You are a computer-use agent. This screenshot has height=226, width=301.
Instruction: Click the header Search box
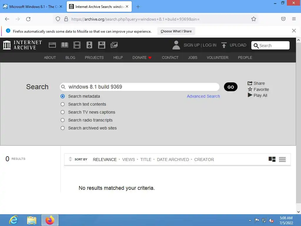point(270,45)
